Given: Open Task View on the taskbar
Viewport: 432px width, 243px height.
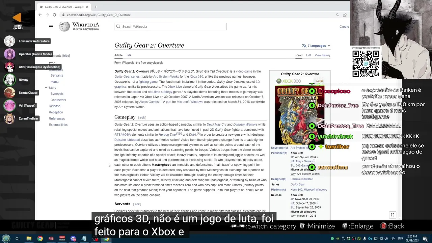Looking at the screenshot, I should click(17, 239).
